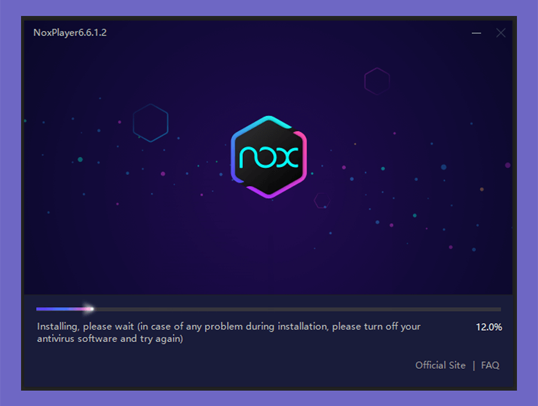This screenshot has height=406, width=538.
Task: Click the Nox hexagon logo
Action: point(268,157)
